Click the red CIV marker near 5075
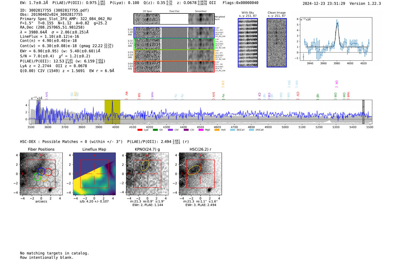 (x=298, y=95)
